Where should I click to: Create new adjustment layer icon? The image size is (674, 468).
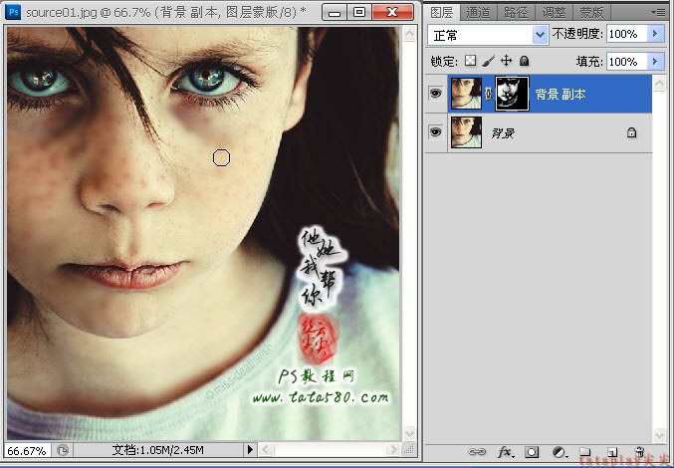point(560,452)
